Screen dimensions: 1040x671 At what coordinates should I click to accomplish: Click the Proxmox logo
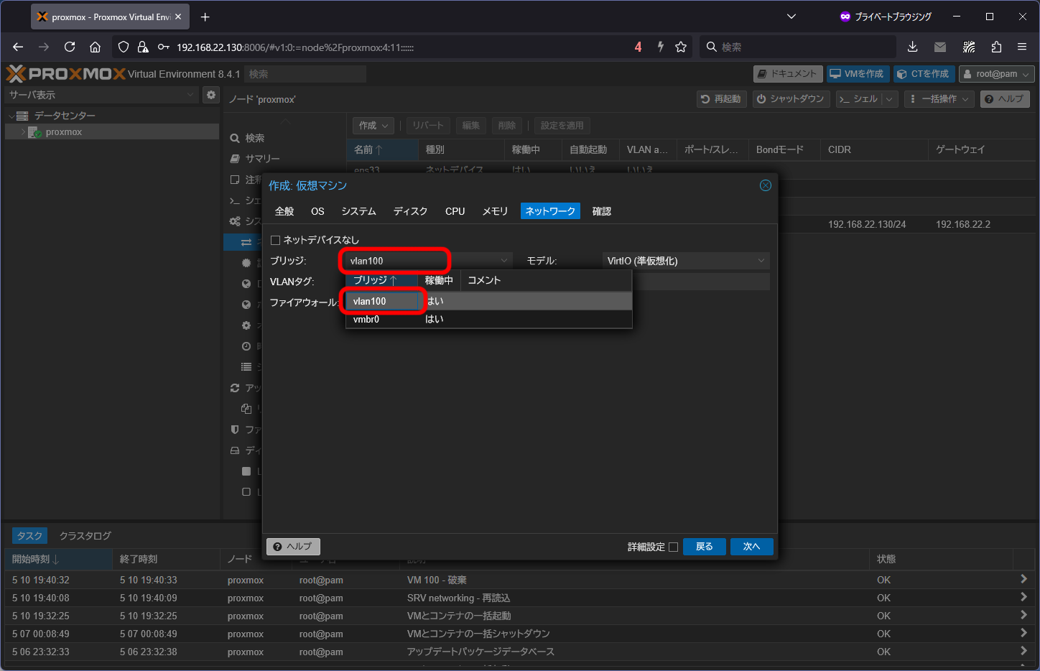coord(66,73)
